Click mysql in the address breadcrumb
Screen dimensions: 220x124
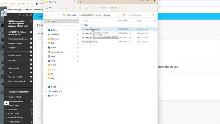(x=98, y=15)
